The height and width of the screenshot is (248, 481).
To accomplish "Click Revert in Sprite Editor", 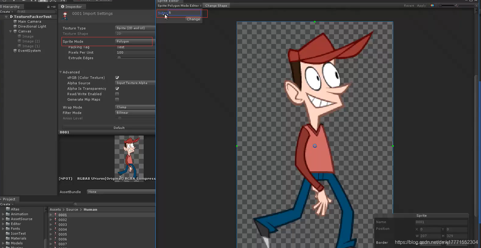I will pyautogui.click(x=409, y=5).
